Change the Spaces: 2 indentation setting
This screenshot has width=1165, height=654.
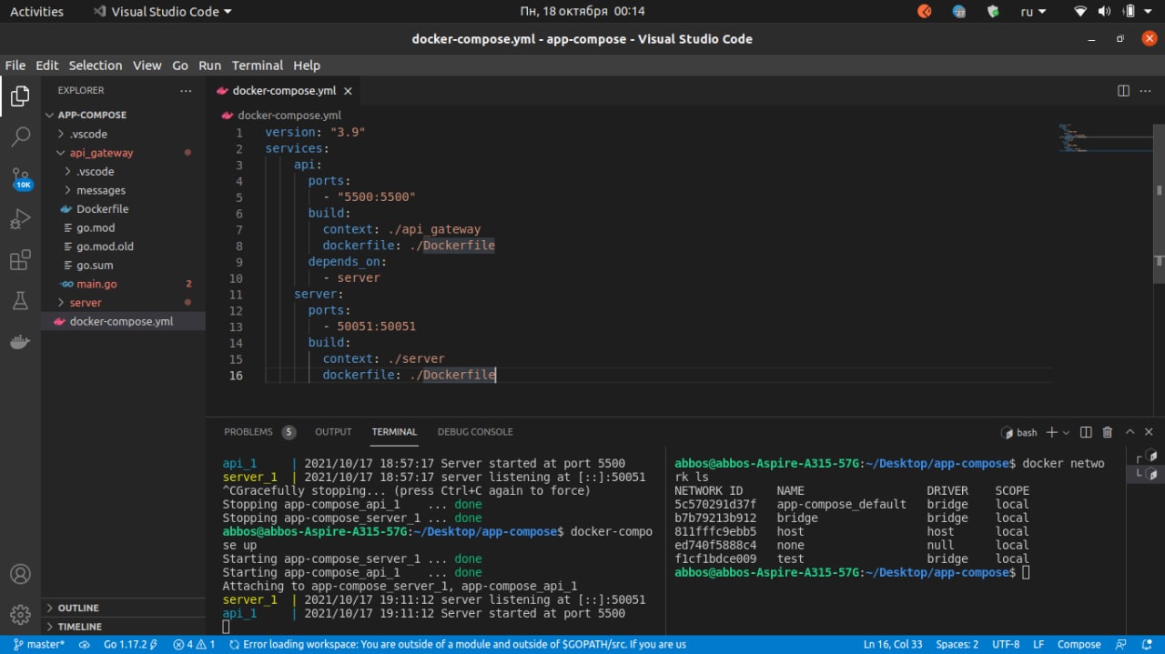point(957,644)
